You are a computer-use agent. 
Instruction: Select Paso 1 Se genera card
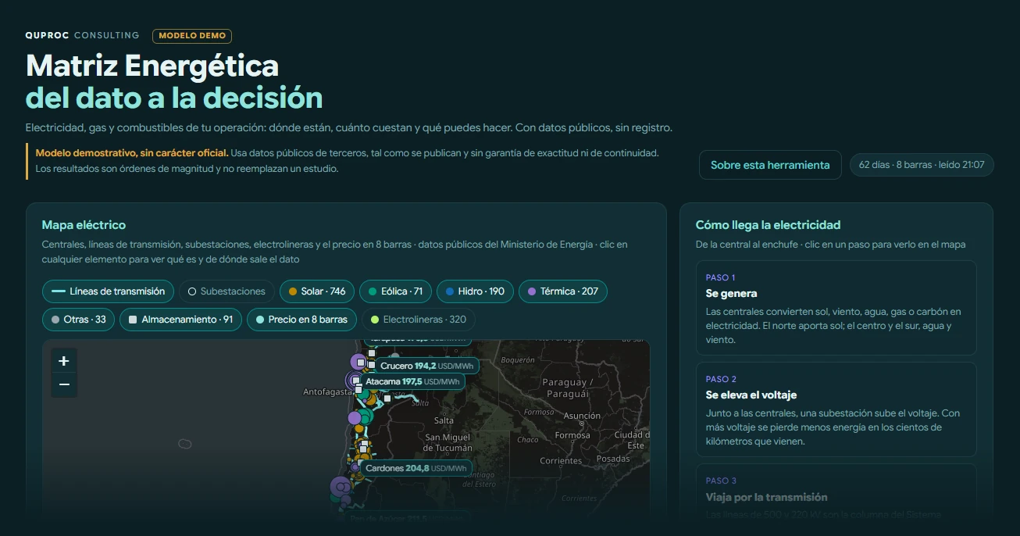coord(836,308)
